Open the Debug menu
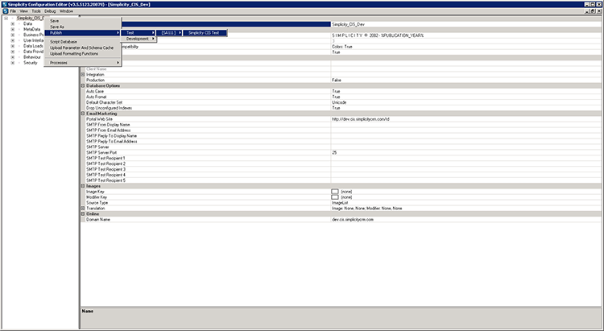The width and height of the screenshot is (604, 331). point(50,11)
